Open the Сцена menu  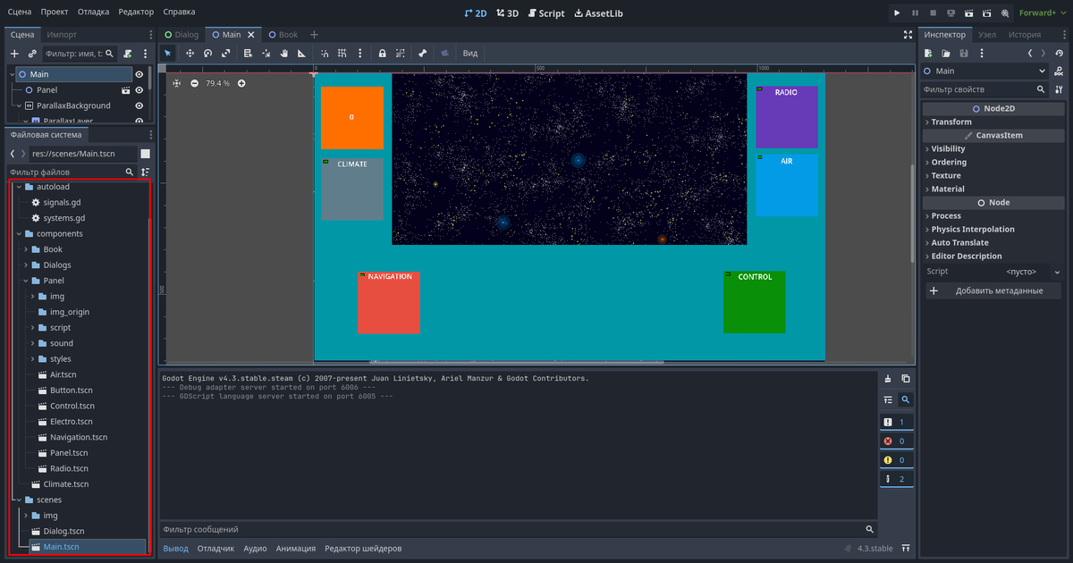(x=20, y=13)
